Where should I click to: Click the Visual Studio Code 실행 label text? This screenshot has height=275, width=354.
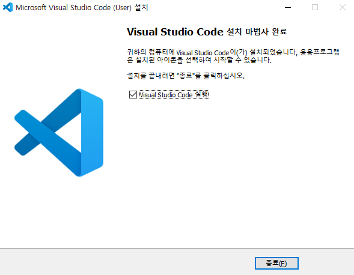click(x=174, y=94)
